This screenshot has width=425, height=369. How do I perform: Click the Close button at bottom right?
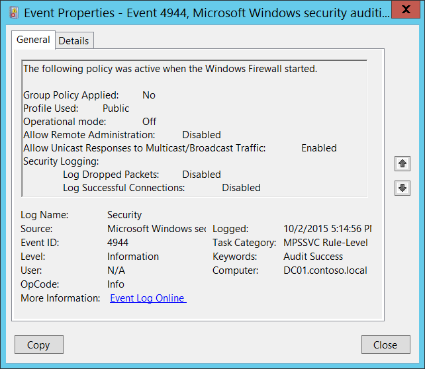(385, 345)
